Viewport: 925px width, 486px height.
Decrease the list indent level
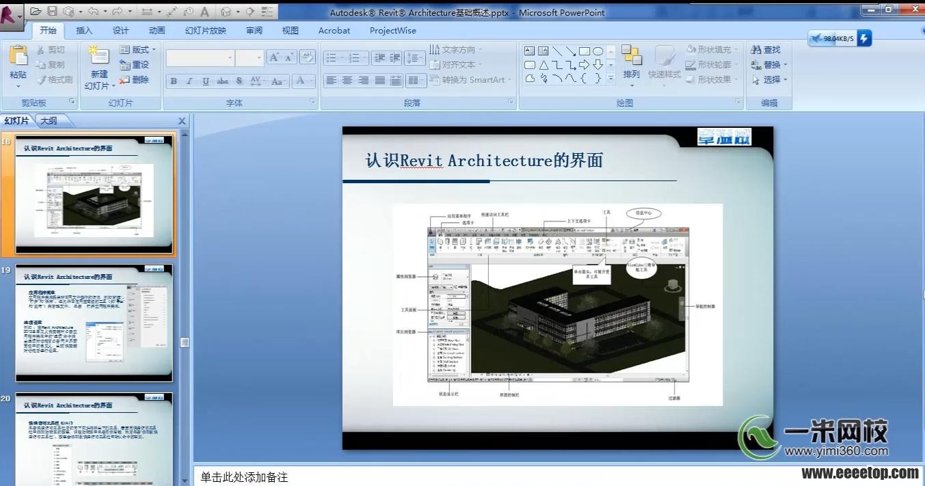click(379, 58)
